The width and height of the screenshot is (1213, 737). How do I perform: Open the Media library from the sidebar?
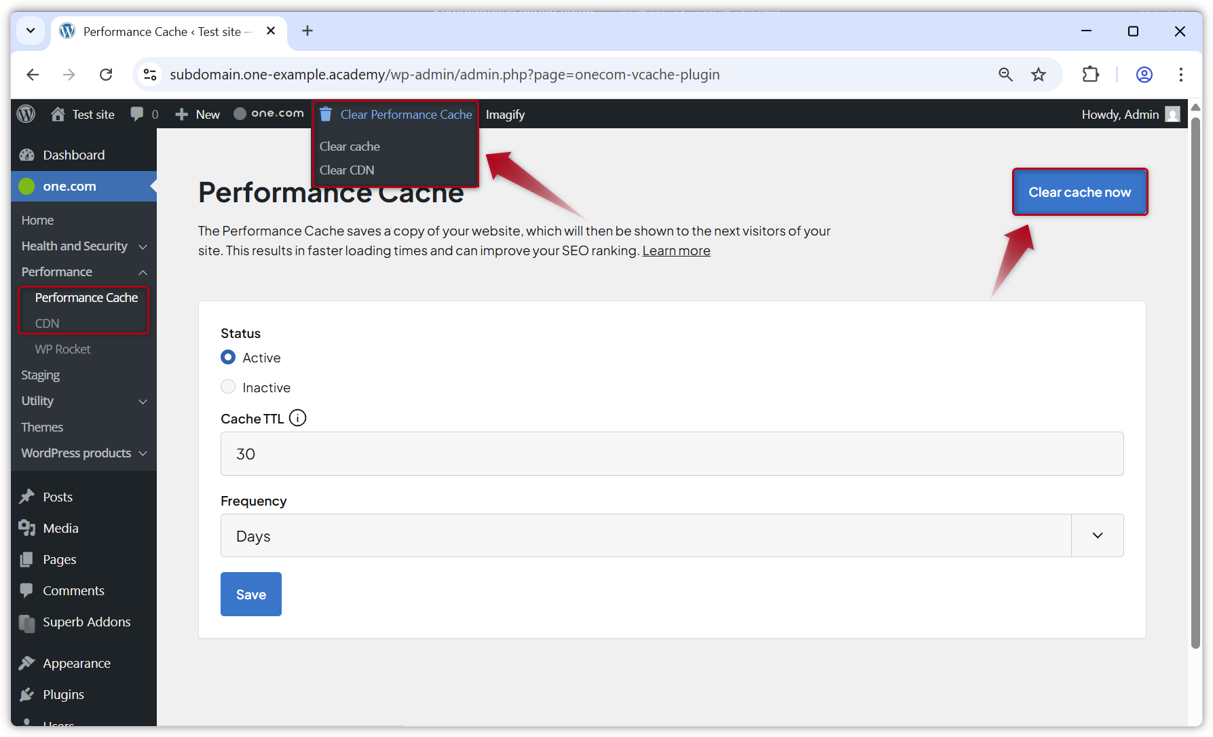click(61, 527)
